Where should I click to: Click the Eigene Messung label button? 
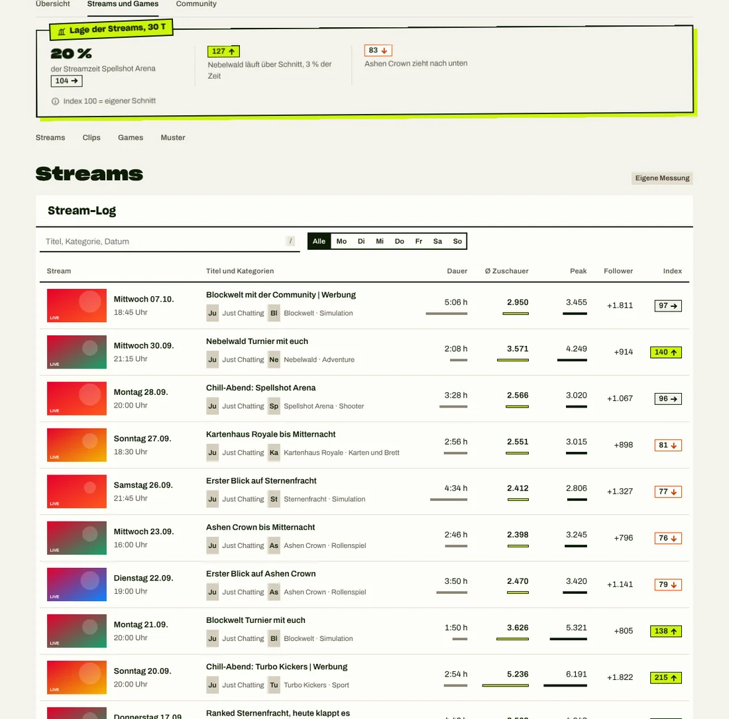pyautogui.click(x=662, y=178)
